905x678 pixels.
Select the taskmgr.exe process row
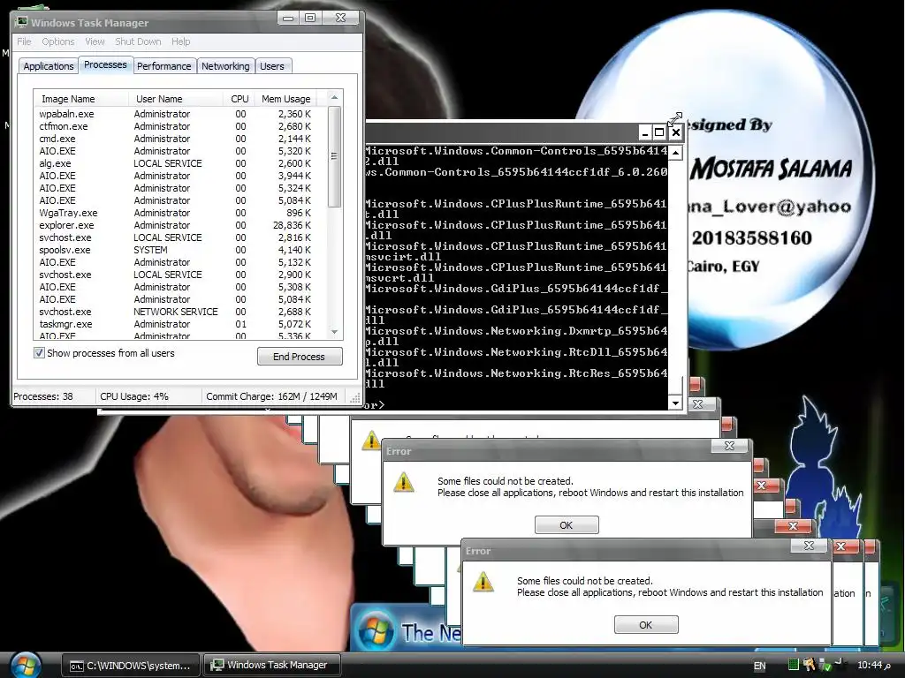click(180, 324)
